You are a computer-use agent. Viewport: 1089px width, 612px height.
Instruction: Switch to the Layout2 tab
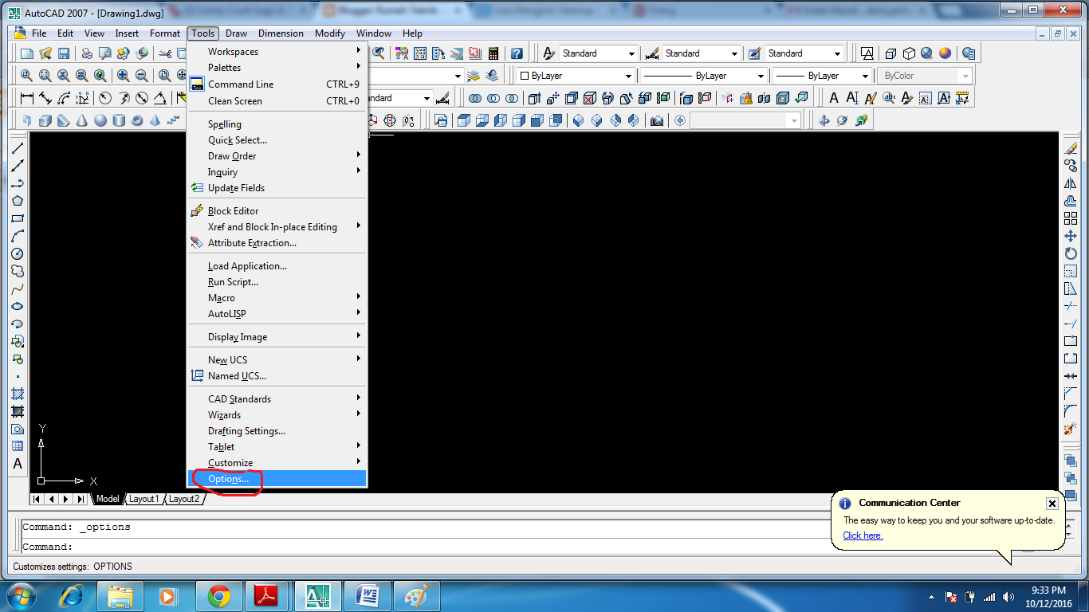pos(183,499)
